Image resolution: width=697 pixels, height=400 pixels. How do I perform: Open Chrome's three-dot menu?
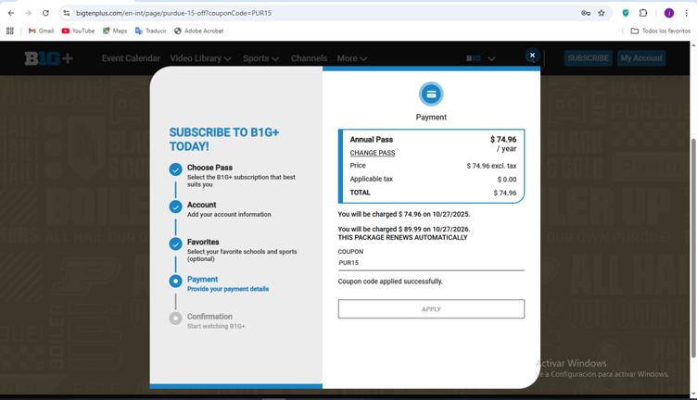(x=686, y=13)
